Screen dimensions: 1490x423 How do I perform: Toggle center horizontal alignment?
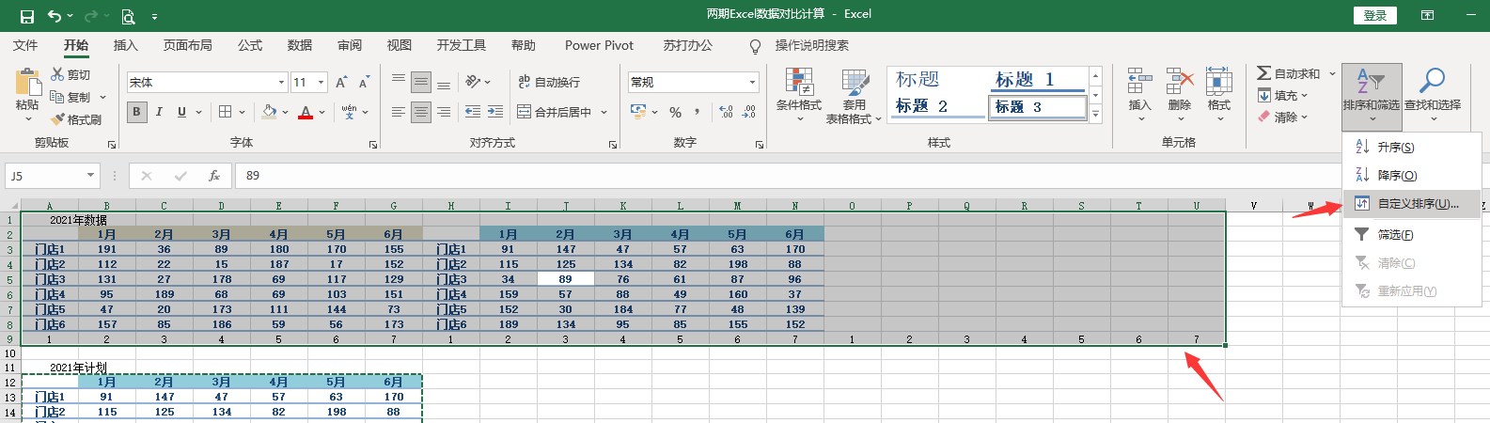click(x=421, y=112)
